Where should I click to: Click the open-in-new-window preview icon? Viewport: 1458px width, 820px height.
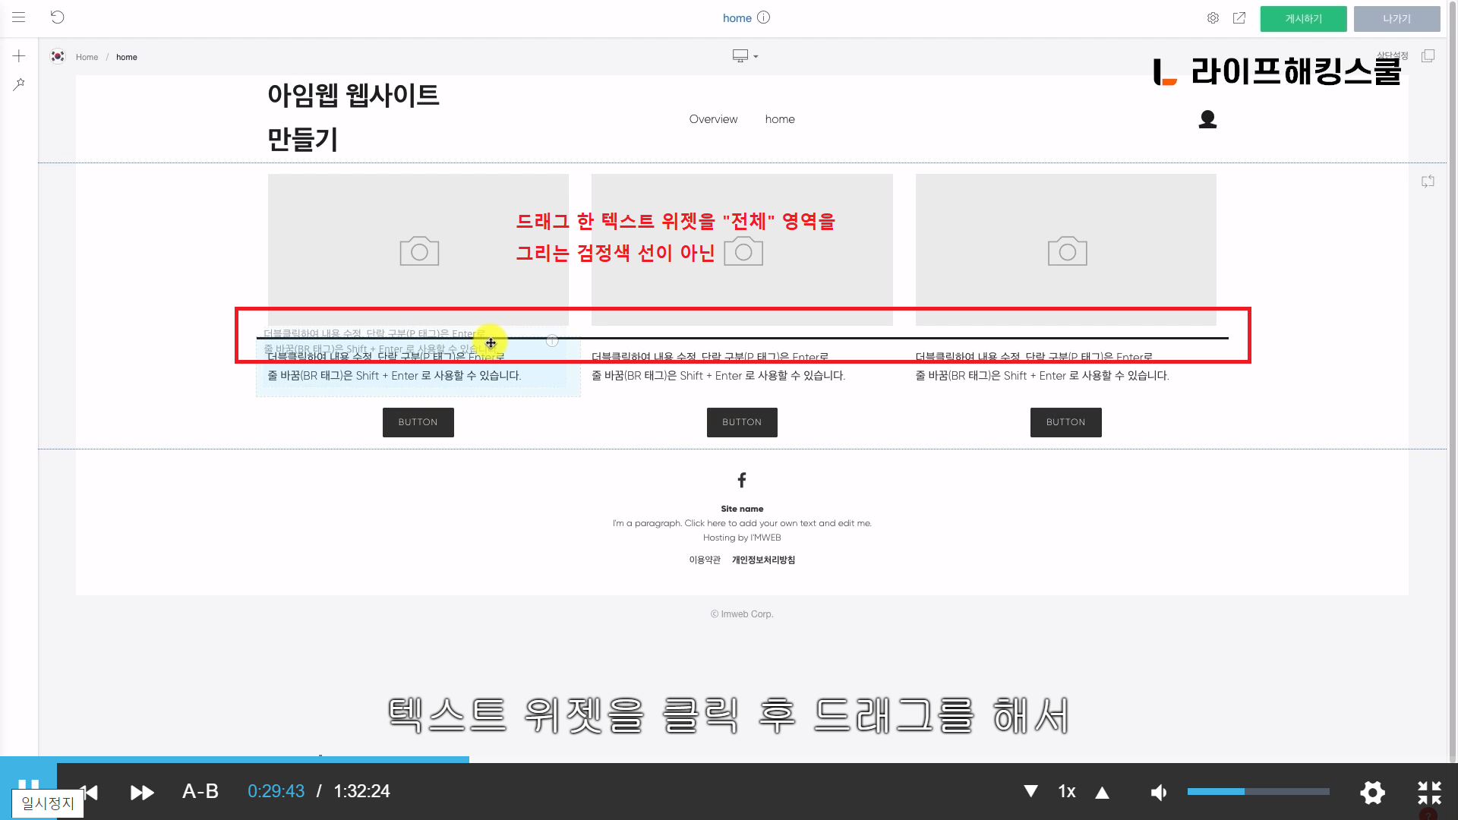pyautogui.click(x=1239, y=18)
